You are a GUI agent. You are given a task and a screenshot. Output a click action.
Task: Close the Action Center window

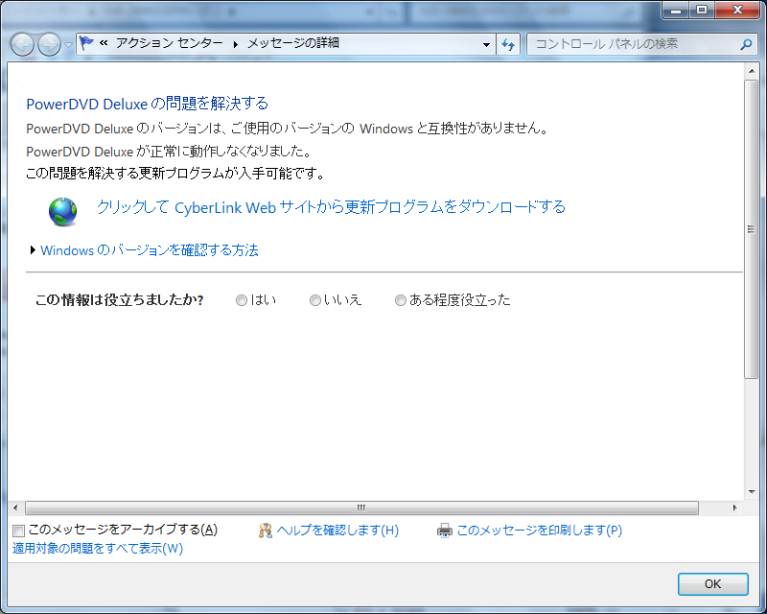click(x=737, y=10)
